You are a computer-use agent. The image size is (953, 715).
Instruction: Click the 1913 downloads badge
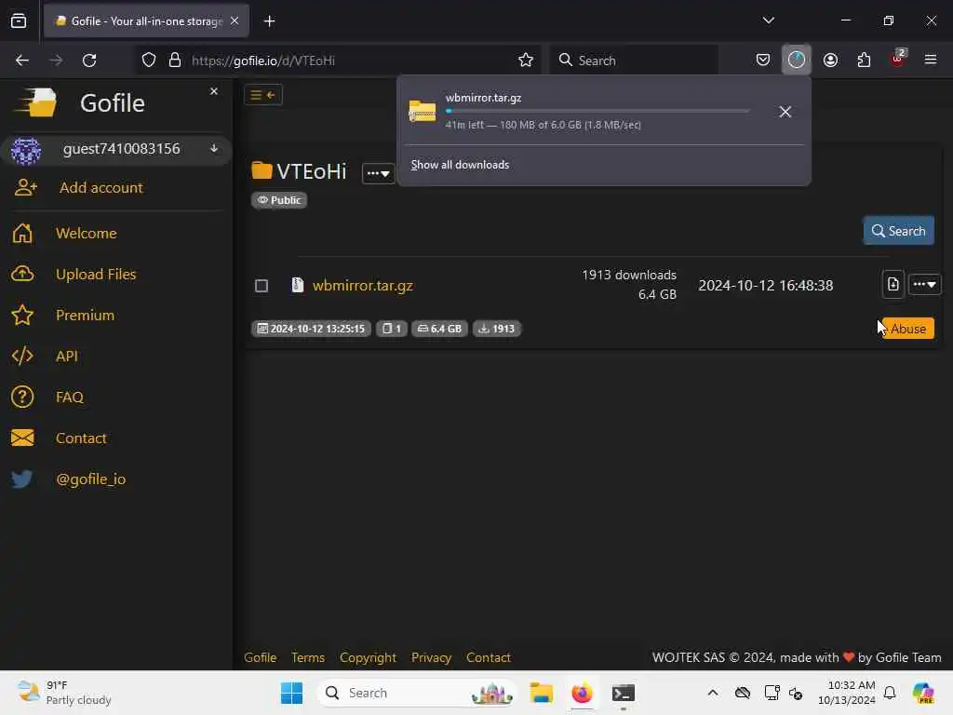pos(497,329)
